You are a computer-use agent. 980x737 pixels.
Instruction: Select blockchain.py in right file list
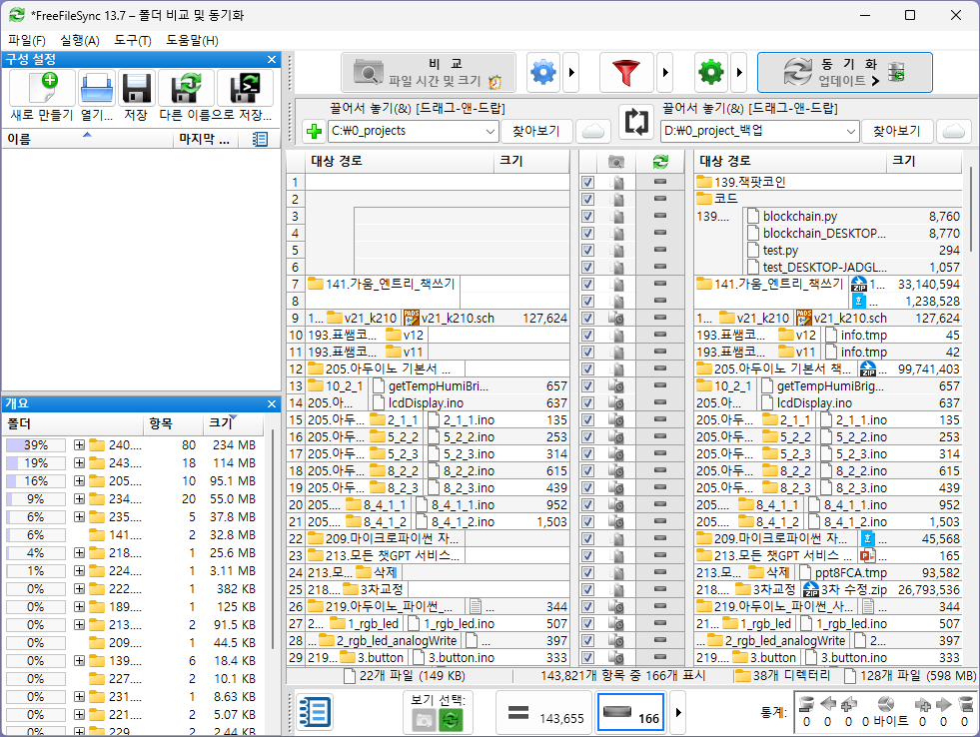coord(800,216)
